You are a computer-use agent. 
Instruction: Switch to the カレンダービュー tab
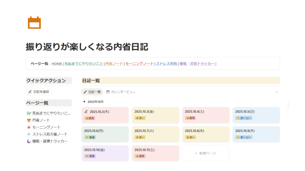[121, 92]
